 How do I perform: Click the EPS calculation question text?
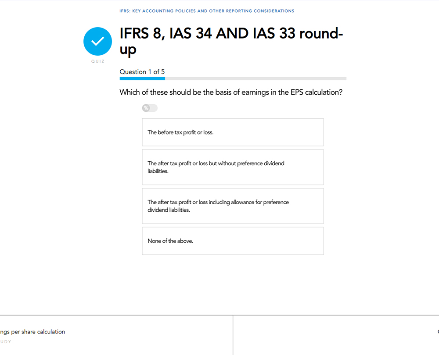tap(231, 92)
